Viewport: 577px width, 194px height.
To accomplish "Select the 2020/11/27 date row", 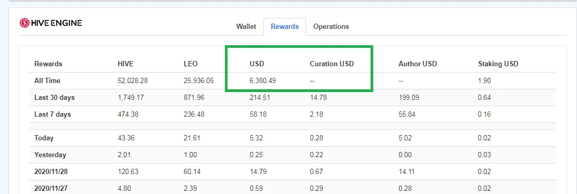I will click(x=292, y=187).
